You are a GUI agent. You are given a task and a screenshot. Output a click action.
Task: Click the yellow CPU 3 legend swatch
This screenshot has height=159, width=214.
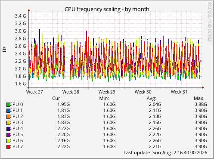(8, 123)
